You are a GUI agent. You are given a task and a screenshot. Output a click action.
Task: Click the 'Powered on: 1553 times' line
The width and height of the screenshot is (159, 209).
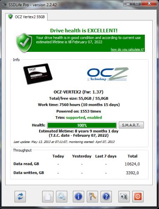pyautogui.click(x=78, y=111)
